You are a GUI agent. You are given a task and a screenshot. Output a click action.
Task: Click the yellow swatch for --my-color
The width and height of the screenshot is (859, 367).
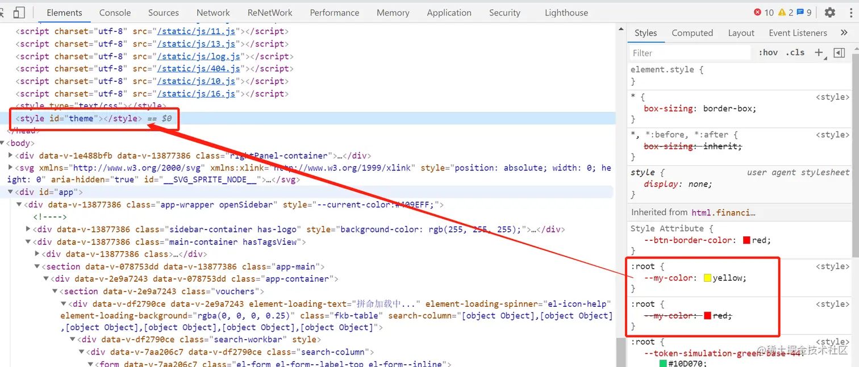(707, 278)
